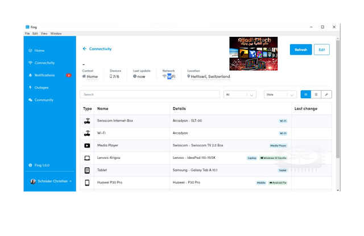Screen dimensions: 364x236
Task: Go back via the Connectivity link
Action: [100, 49]
